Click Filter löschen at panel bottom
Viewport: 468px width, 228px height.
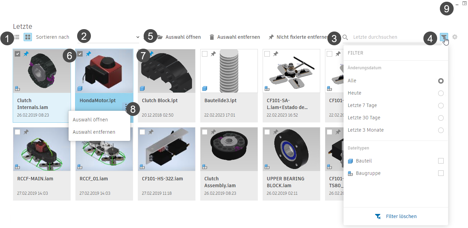point(396,216)
